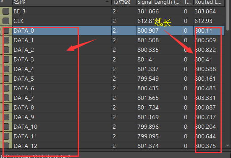Click routed length ending .588 for DATA_4
The width and height of the screenshot is (231, 158).
click(x=205, y=69)
